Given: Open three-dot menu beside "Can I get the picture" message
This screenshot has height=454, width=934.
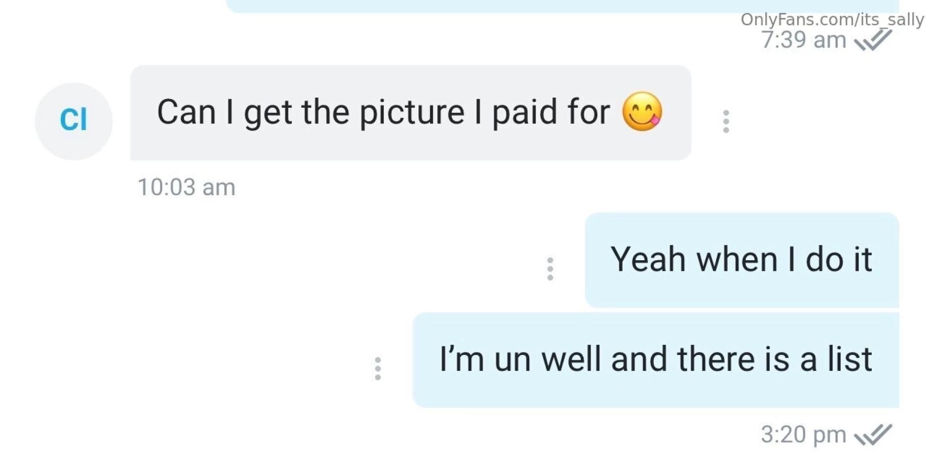Looking at the screenshot, I should click(x=726, y=121).
